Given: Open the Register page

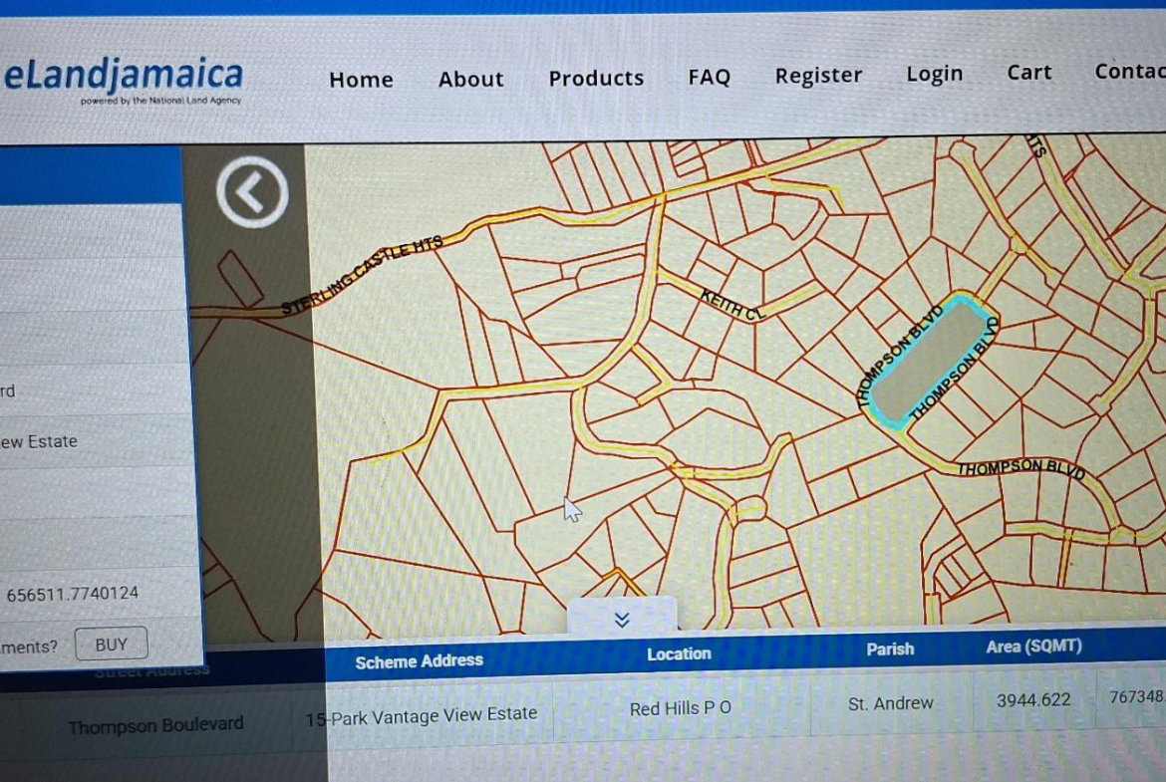Looking at the screenshot, I should click(x=818, y=76).
